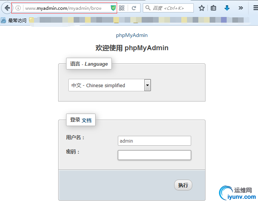Open the 文档 documentation link
Image resolution: width=258 pixels, height=203 pixels.
[x=87, y=120]
